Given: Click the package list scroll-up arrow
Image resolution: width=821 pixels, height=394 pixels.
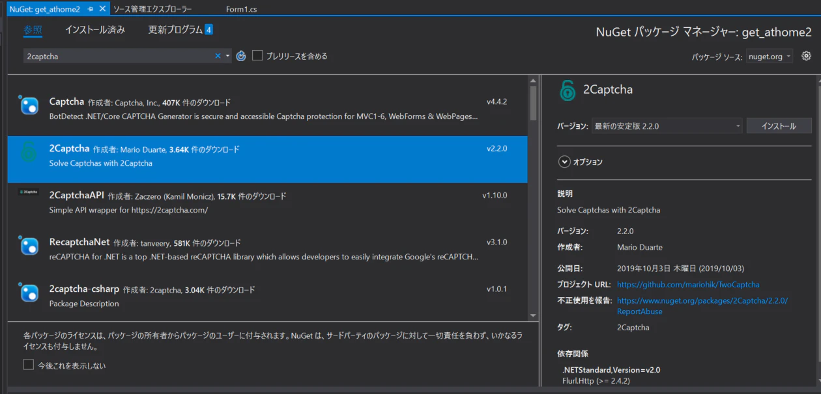Looking at the screenshot, I should 533,80.
